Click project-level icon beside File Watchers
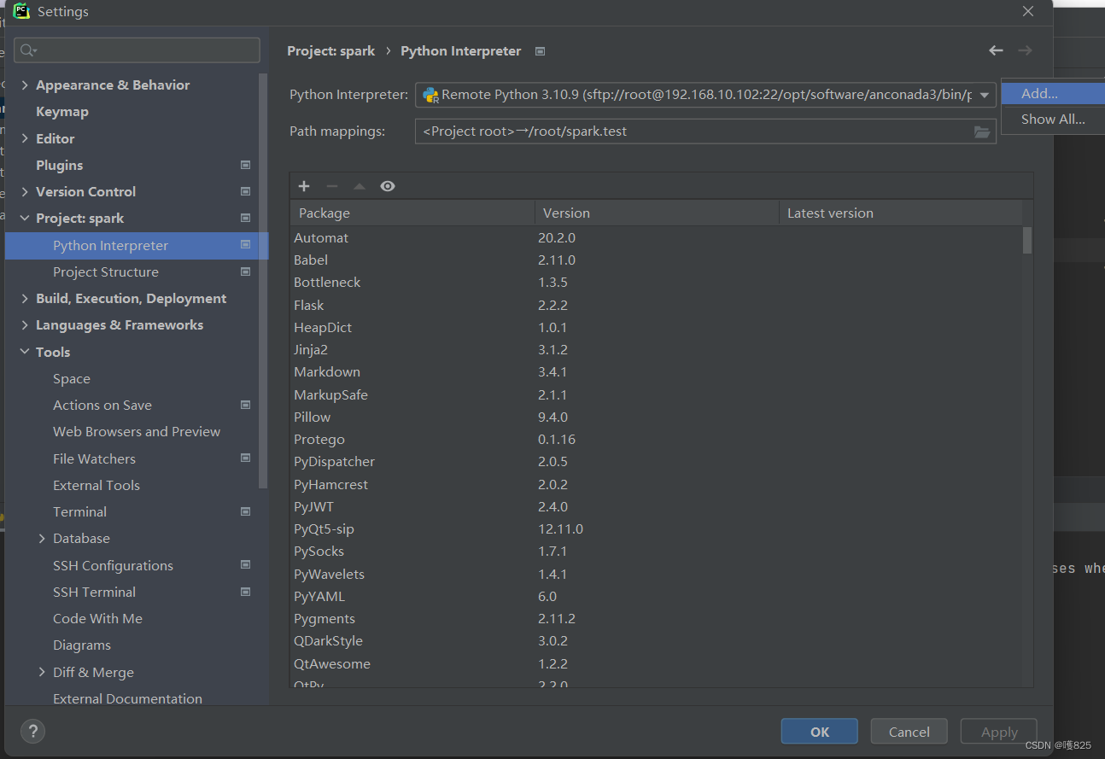 point(245,458)
